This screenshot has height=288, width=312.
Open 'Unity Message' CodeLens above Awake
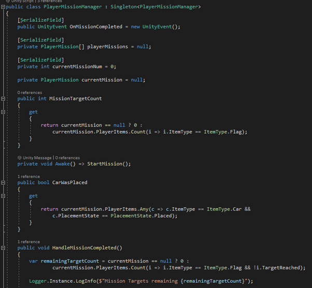point(37,158)
